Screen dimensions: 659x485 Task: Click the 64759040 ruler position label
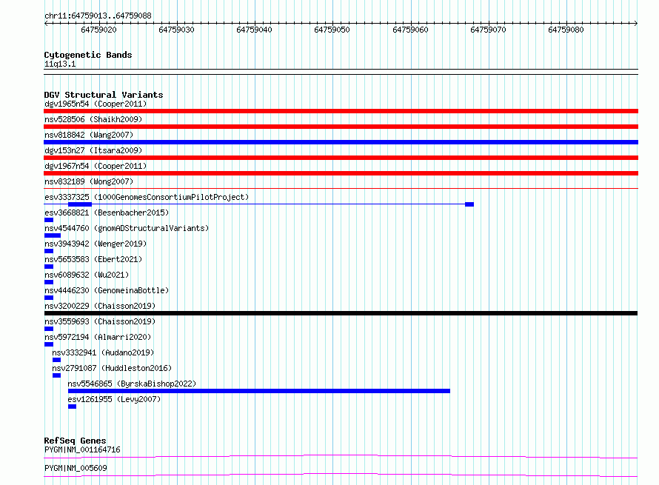pyautogui.click(x=254, y=30)
